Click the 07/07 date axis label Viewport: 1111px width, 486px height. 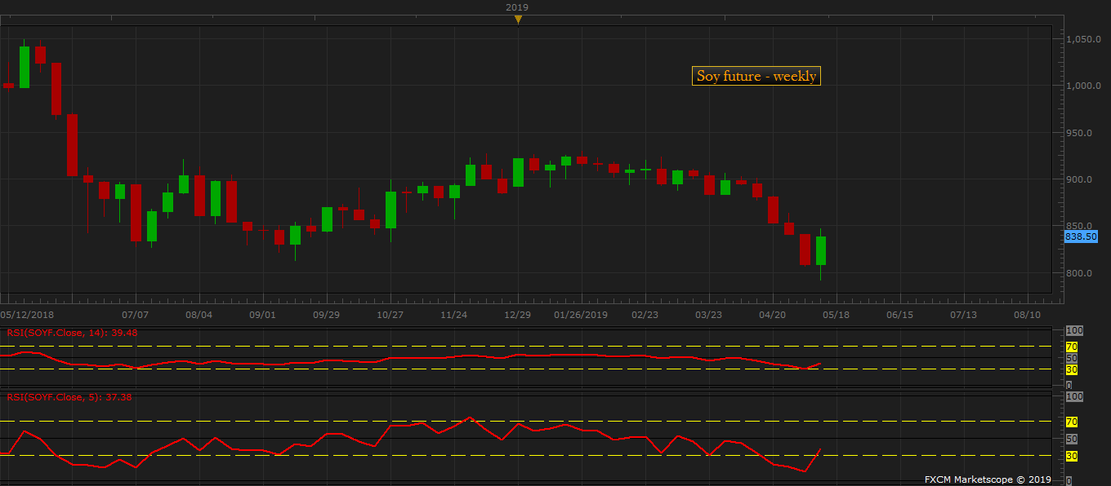135,314
